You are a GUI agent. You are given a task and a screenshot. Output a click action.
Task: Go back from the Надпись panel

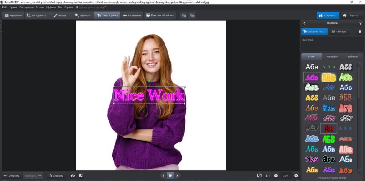click(x=304, y=23)
